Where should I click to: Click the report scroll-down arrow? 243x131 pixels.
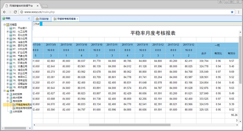click(240, 122)
